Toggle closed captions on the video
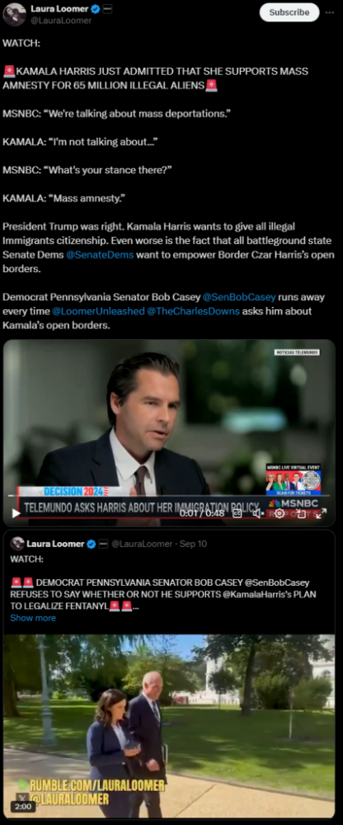 click(237, 513)
